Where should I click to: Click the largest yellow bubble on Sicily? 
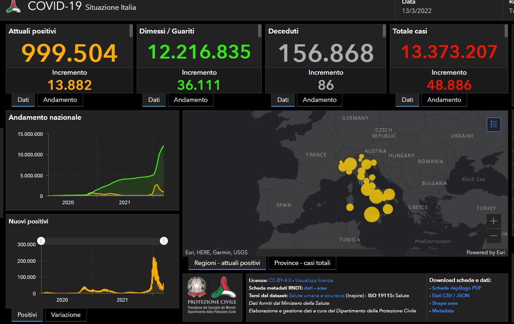372,214
